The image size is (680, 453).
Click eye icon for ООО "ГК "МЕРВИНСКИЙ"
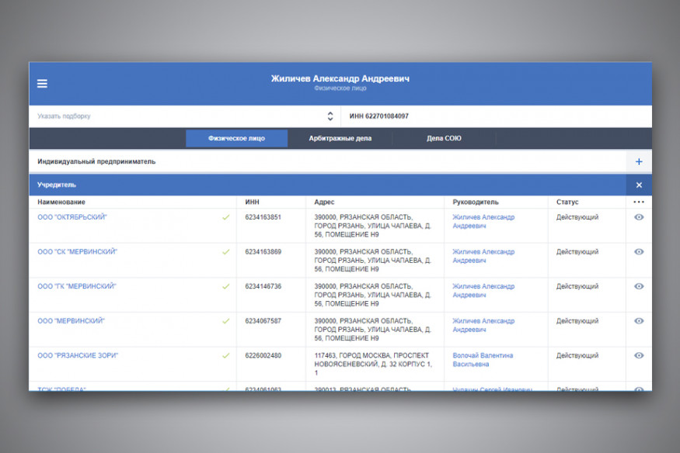click(639, 286)
